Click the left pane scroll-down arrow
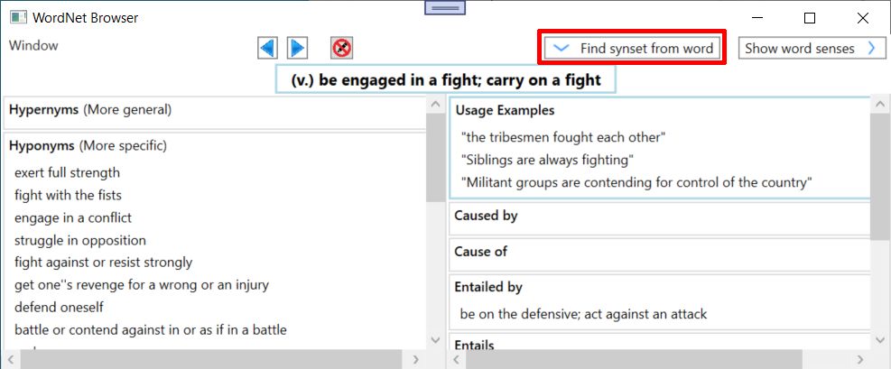The image size is (891, 369). (436, 340)
